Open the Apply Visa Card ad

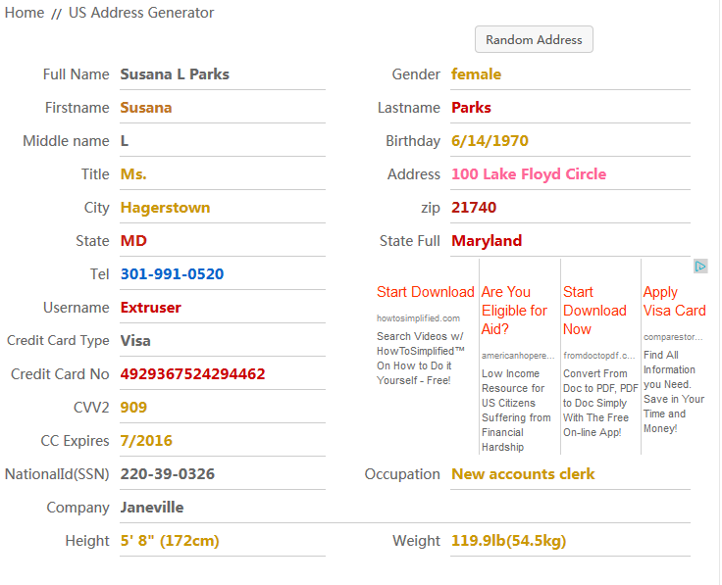(x=674, y=301)
